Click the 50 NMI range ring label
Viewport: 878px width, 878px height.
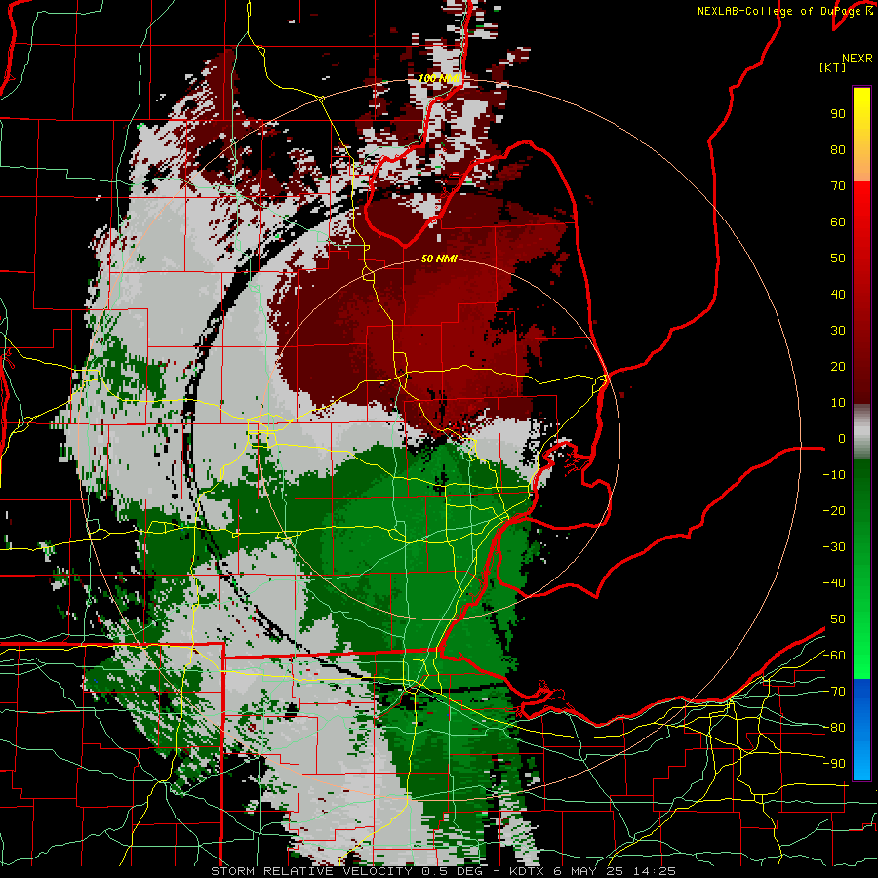[439, 259]
